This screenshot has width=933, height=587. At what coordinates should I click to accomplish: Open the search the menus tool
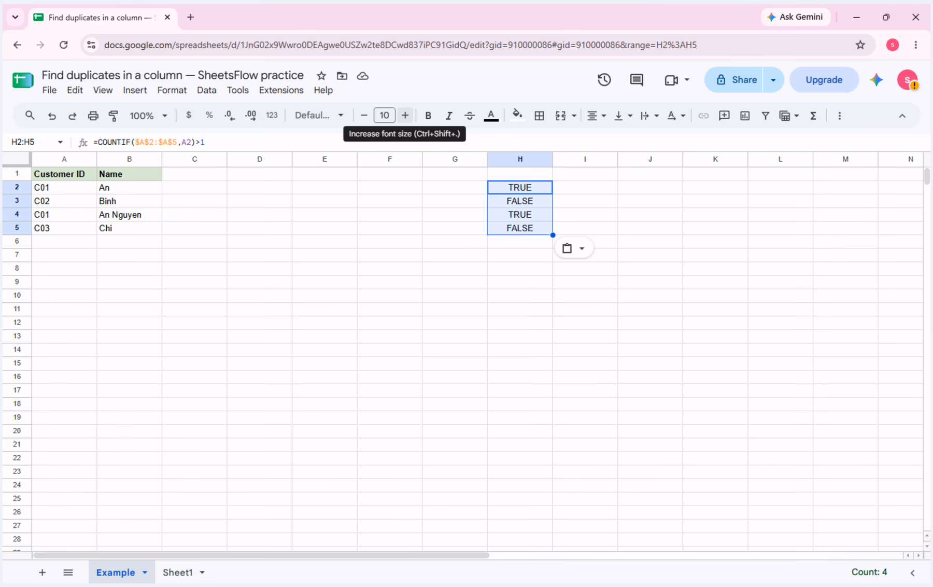[30, 115]
